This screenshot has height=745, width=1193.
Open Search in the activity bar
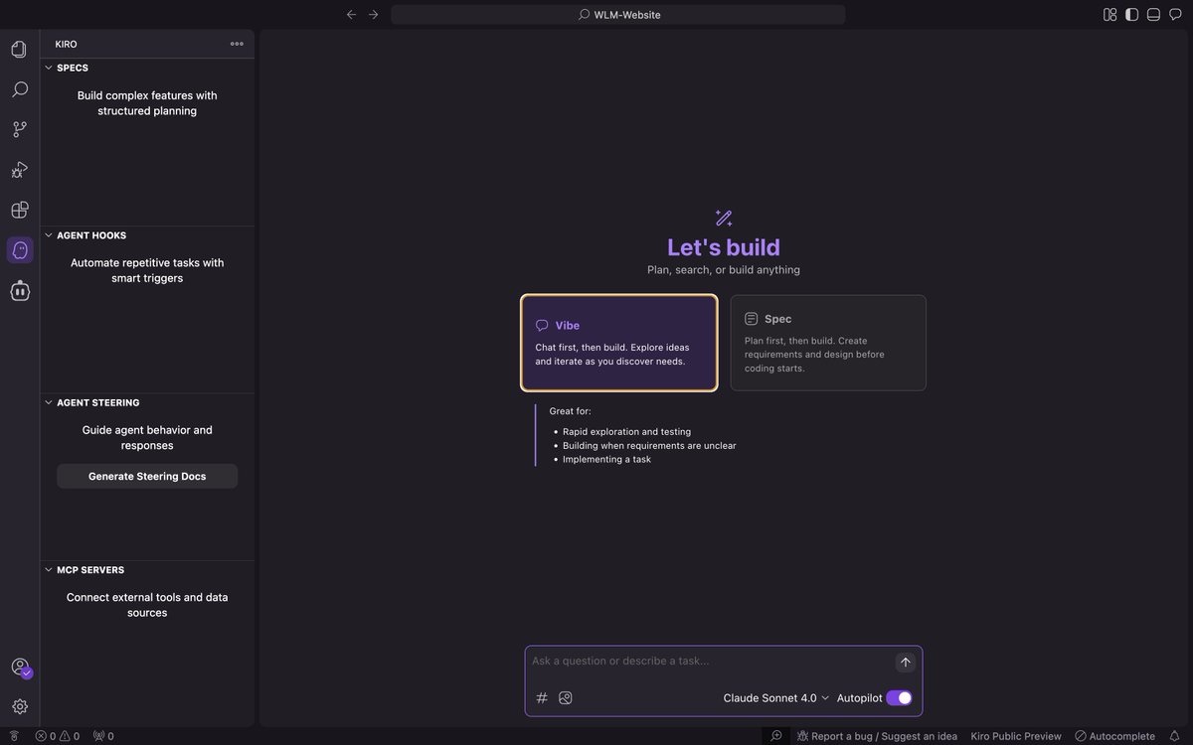click(19, 89)
